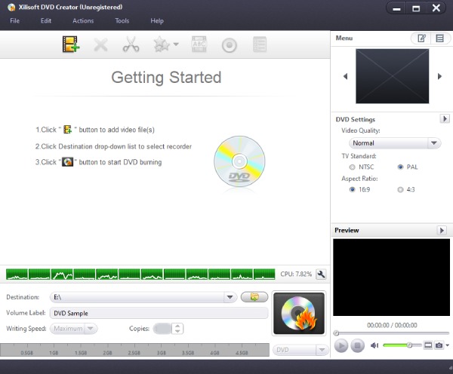This screenshot has height=374, width=453.
Task: Click the ABC subtitle tool icon
Action: pyautogui.click(x=199, y=44)
